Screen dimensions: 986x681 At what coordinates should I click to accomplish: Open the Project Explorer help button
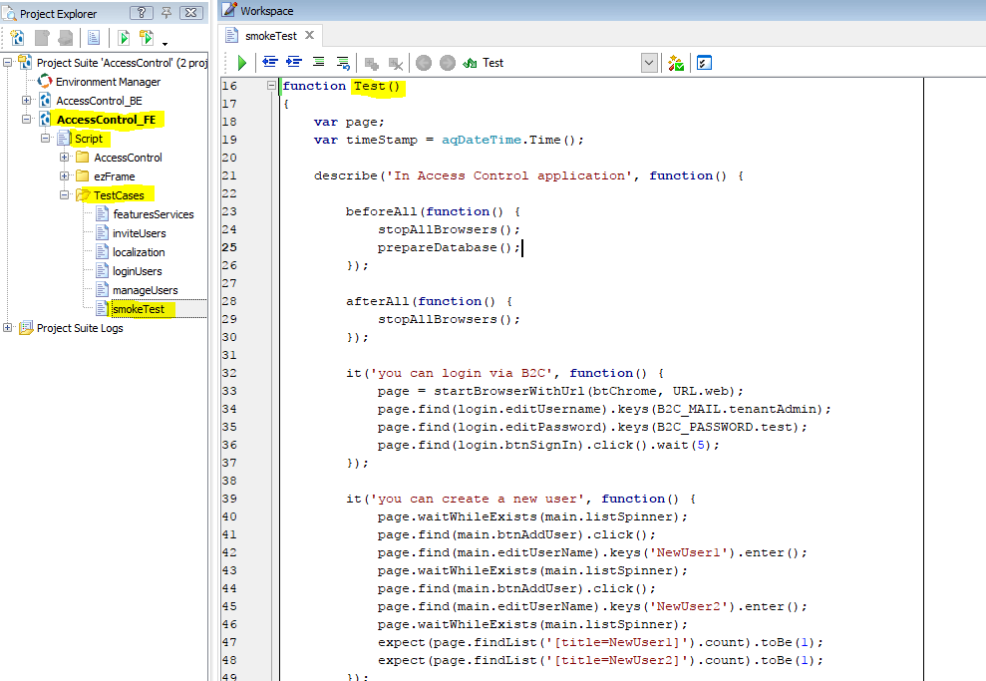(x=142, y=13)
